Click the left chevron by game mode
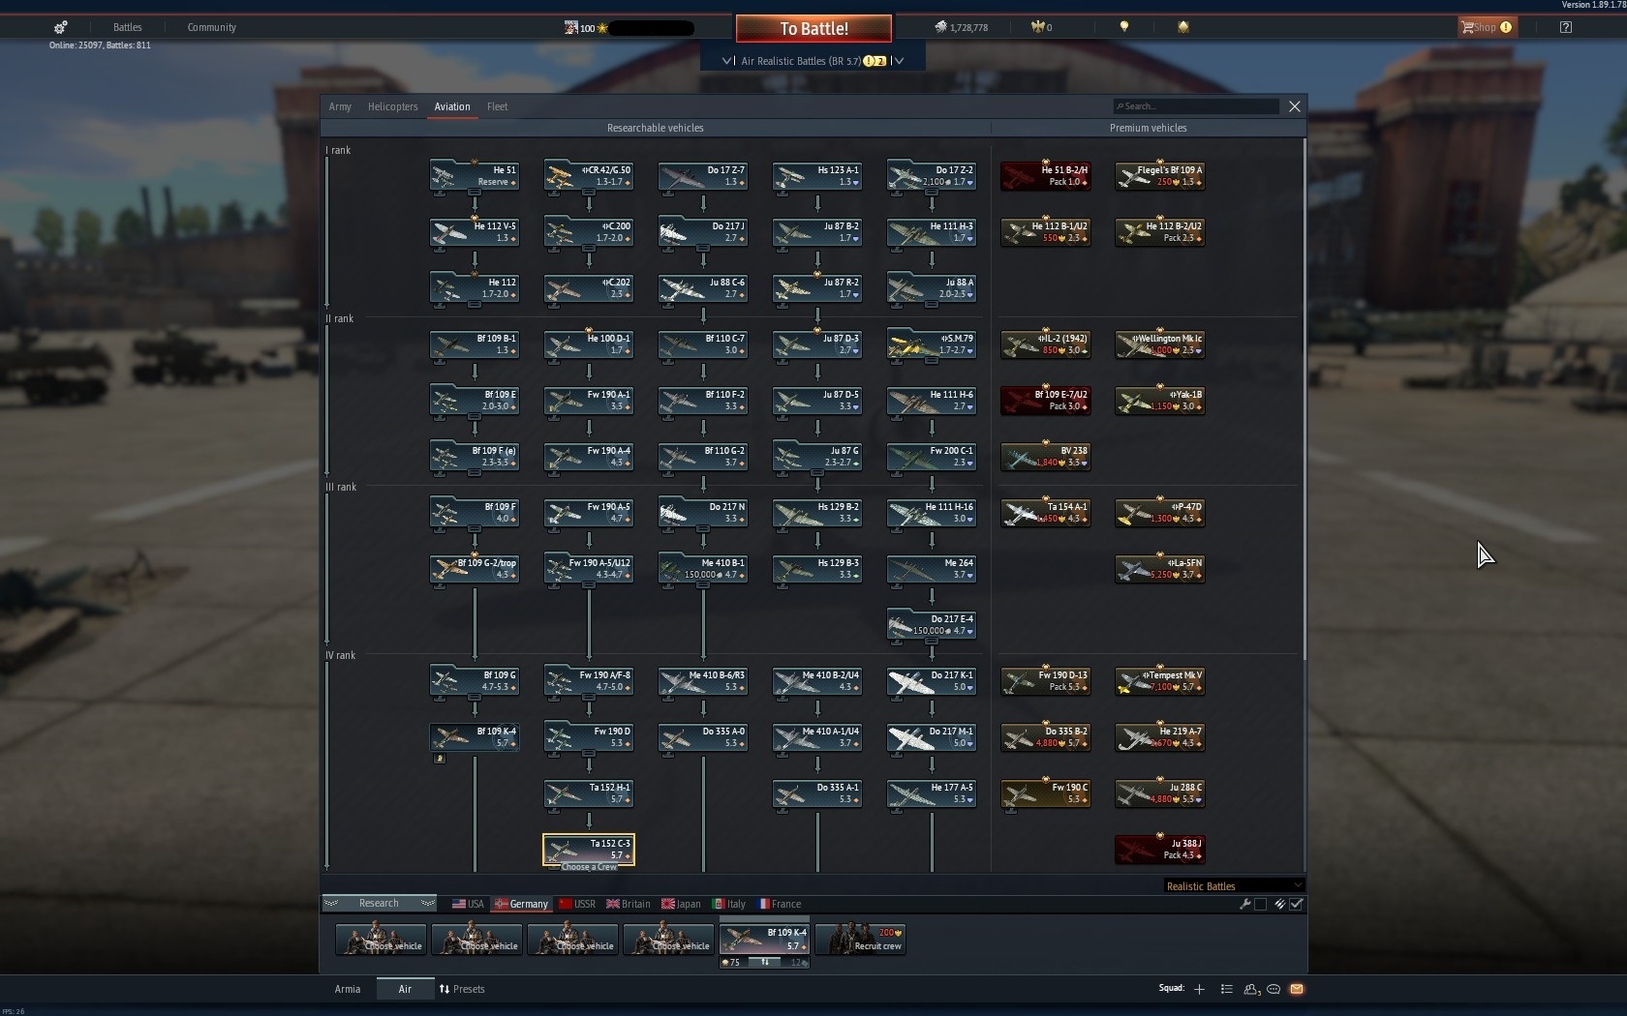 pyautogui.click(x=727, y=60)
